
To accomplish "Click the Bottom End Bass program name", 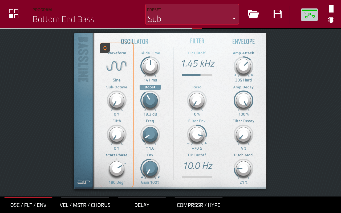I will pos(63,19).
